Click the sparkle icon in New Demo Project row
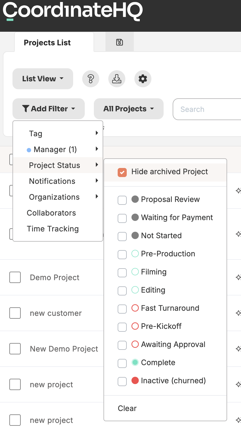241x430 pixels. point(238,349)
